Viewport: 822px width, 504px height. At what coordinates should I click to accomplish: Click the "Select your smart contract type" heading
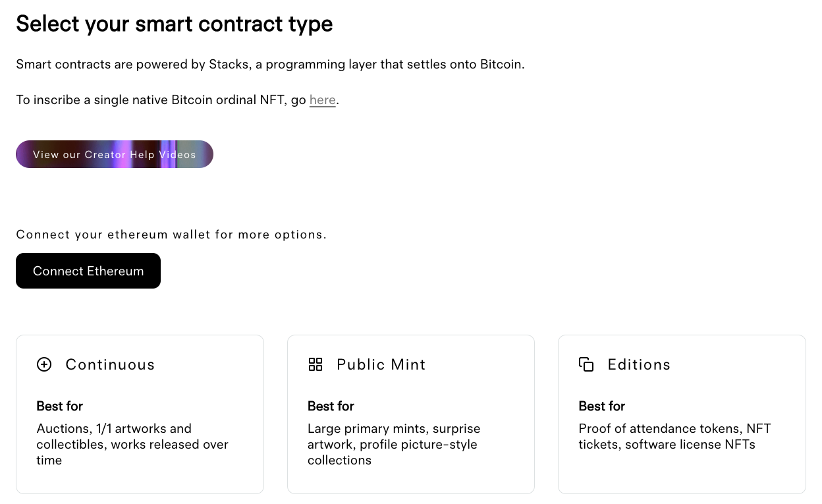coord(175,24)
